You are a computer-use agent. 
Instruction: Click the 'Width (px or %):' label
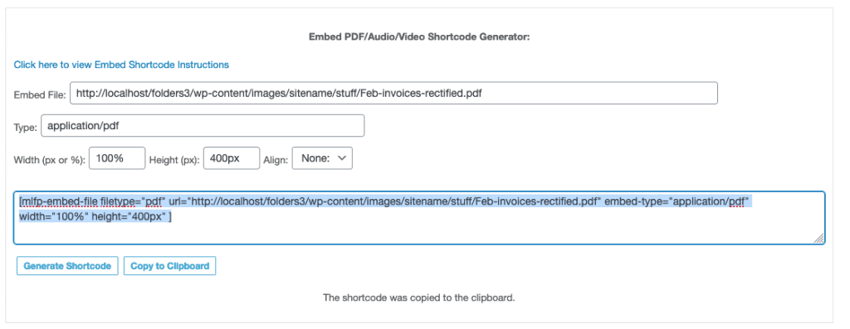49,160
